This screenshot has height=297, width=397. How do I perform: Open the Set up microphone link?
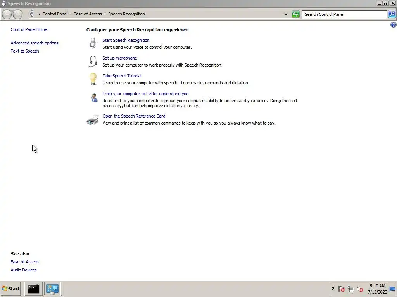pyautogui.click(x=119, y=58)
